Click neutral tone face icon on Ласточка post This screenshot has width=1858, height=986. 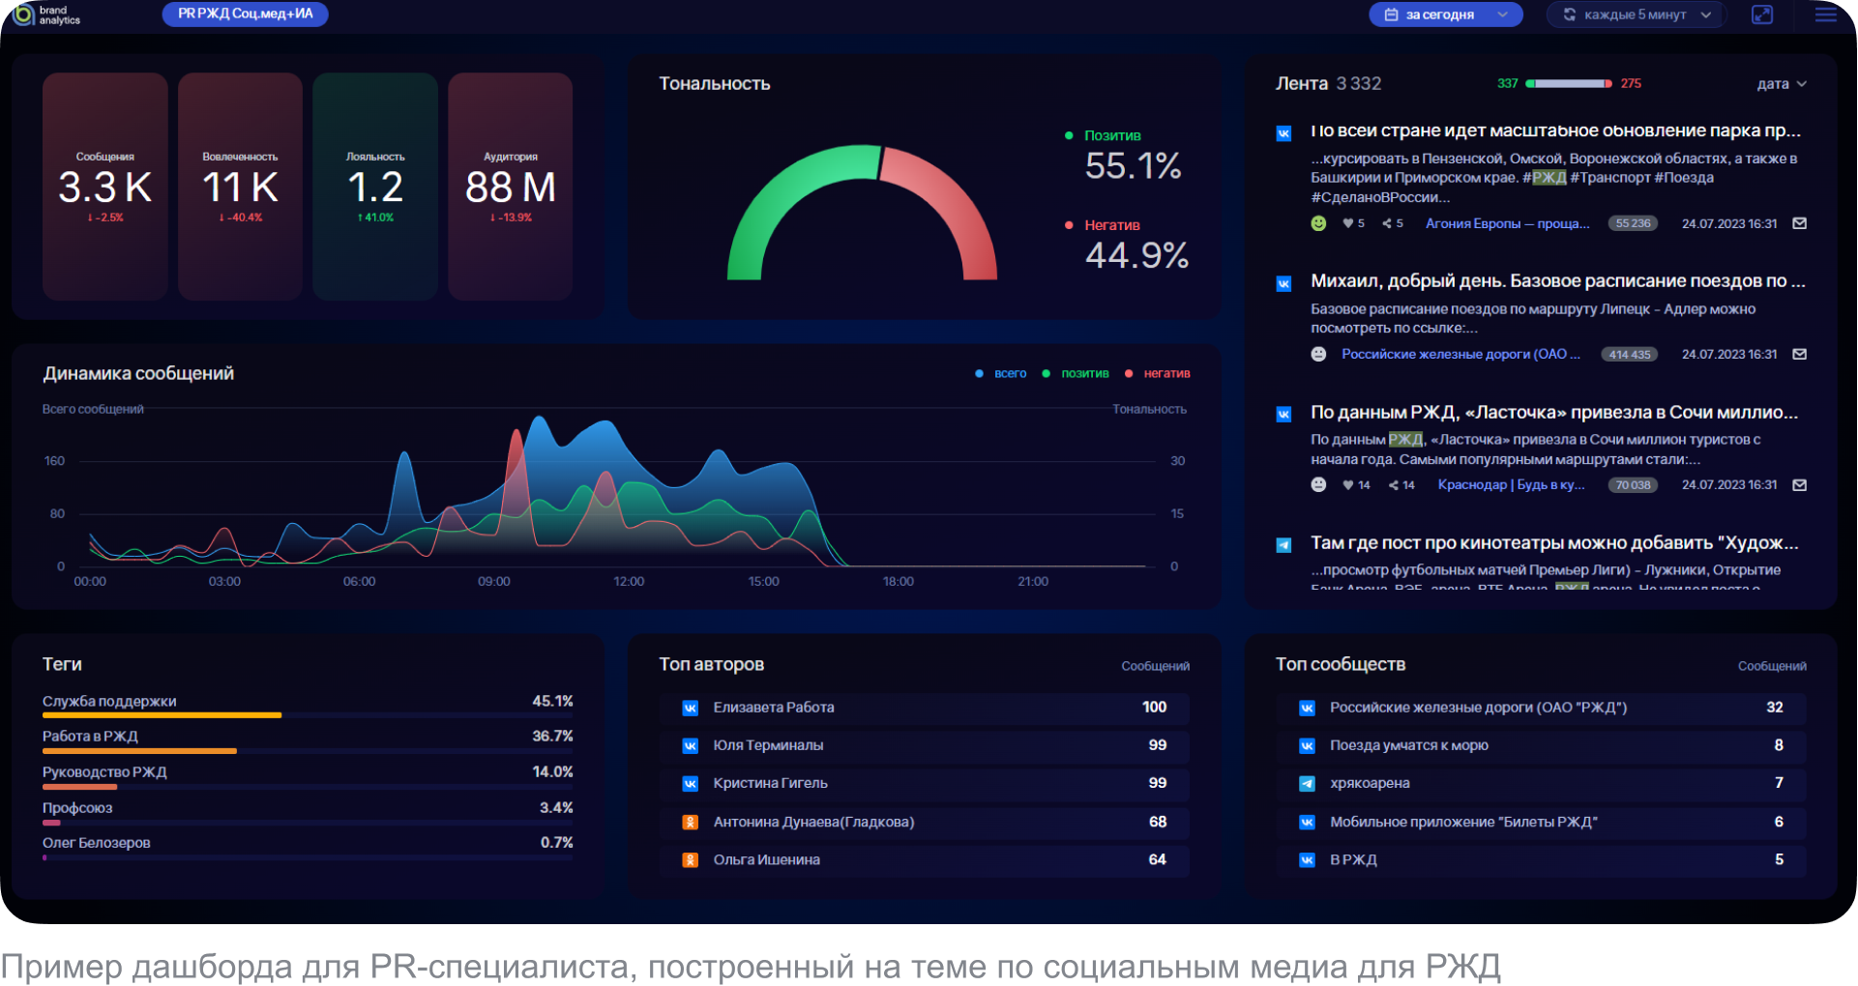(x=1318, y=484)
